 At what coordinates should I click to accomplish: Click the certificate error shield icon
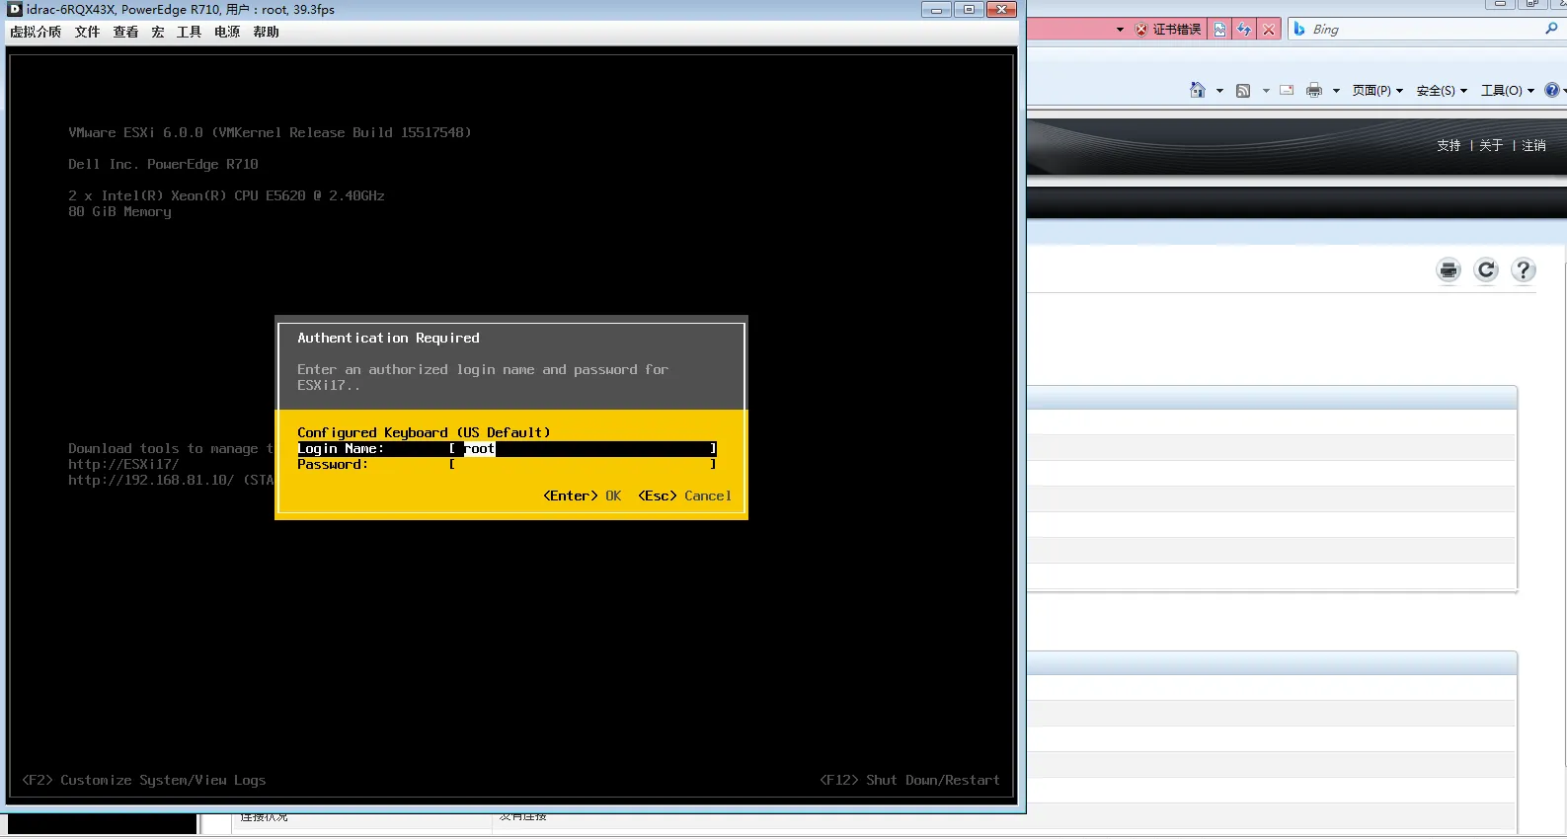[1141, 30]
